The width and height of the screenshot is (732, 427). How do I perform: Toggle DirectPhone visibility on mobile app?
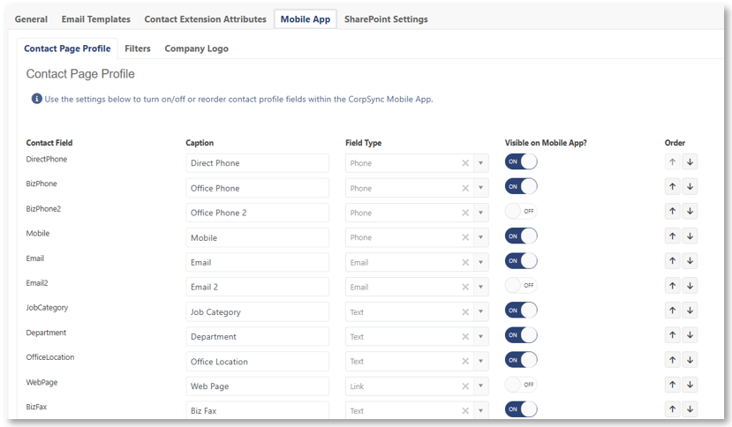coord(521,162)
